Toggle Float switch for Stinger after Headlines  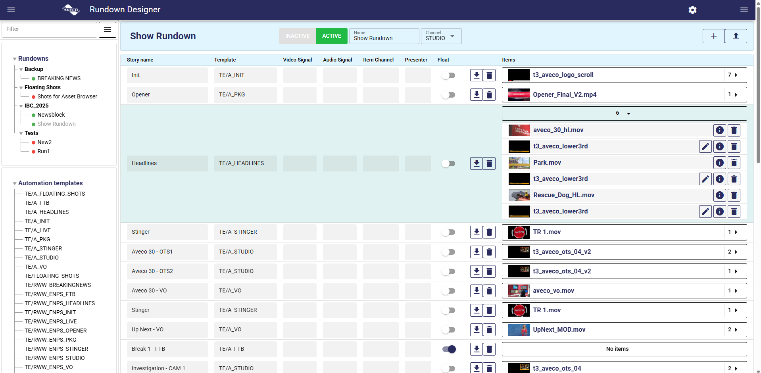(x=448, y=232)
